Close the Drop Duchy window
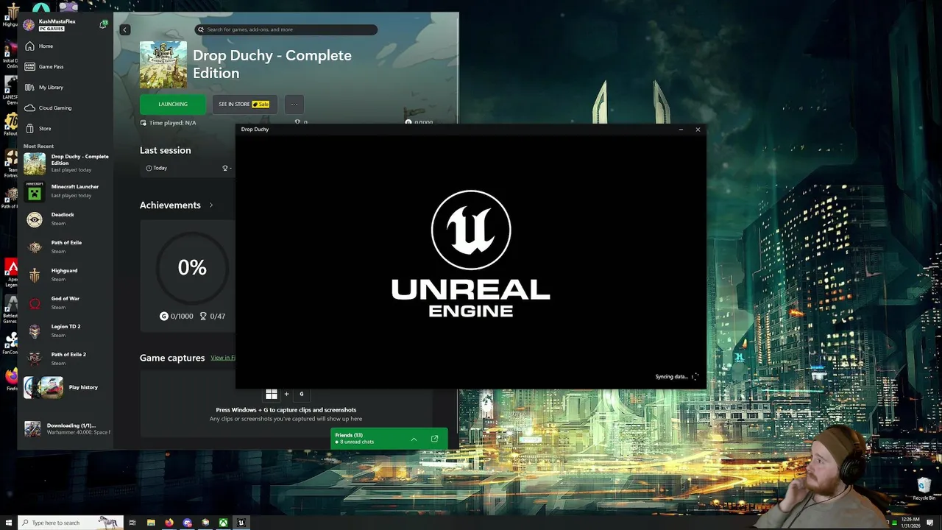Screen dimensions: 942x530 [698, 130]
